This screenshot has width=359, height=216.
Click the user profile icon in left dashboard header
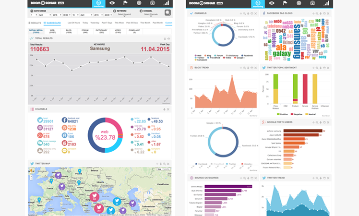153,3
